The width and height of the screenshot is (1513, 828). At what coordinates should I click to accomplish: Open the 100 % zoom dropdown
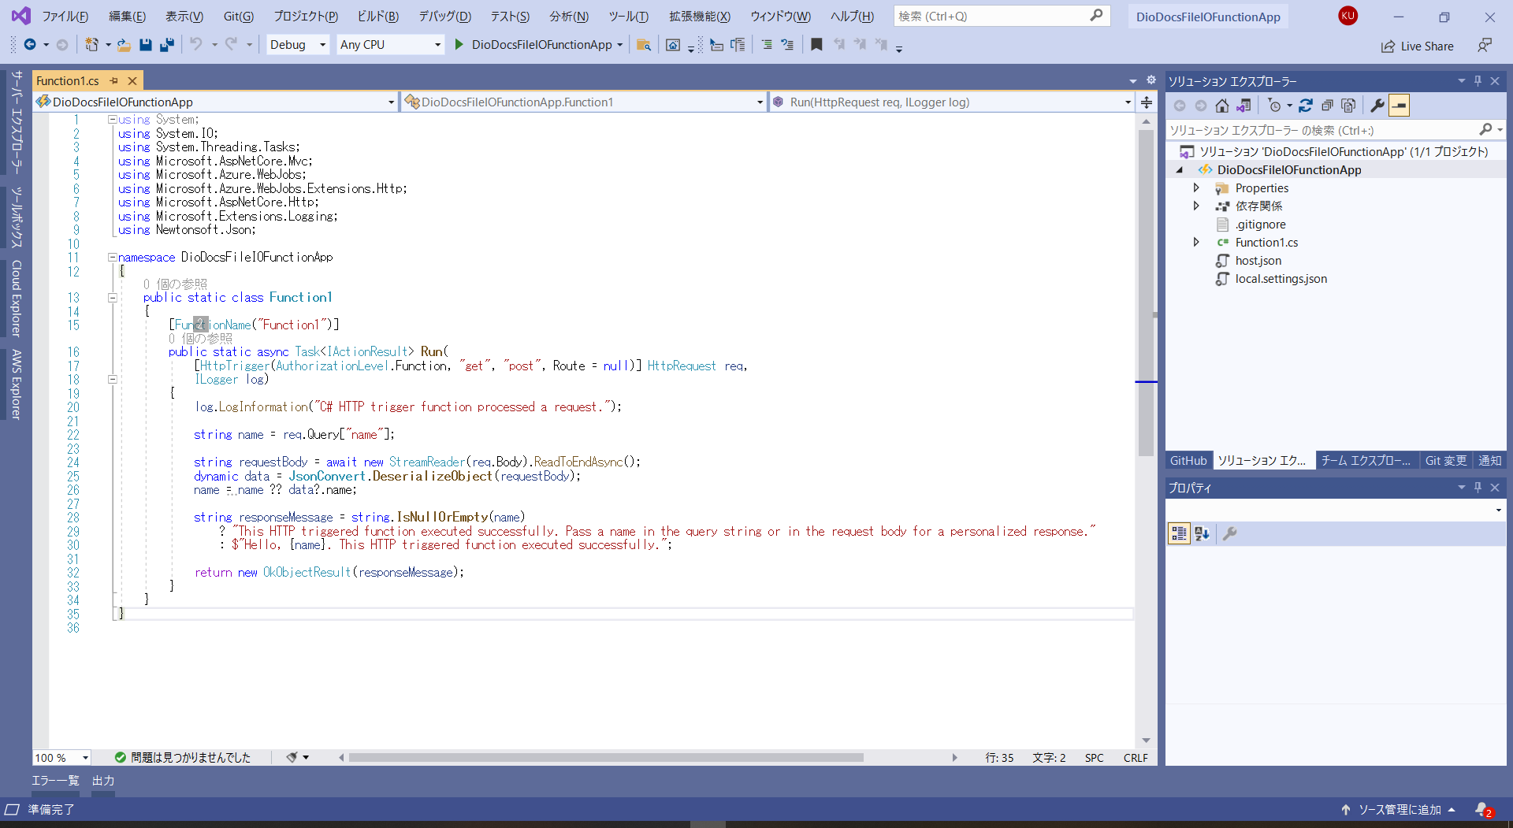pos(61,757)
